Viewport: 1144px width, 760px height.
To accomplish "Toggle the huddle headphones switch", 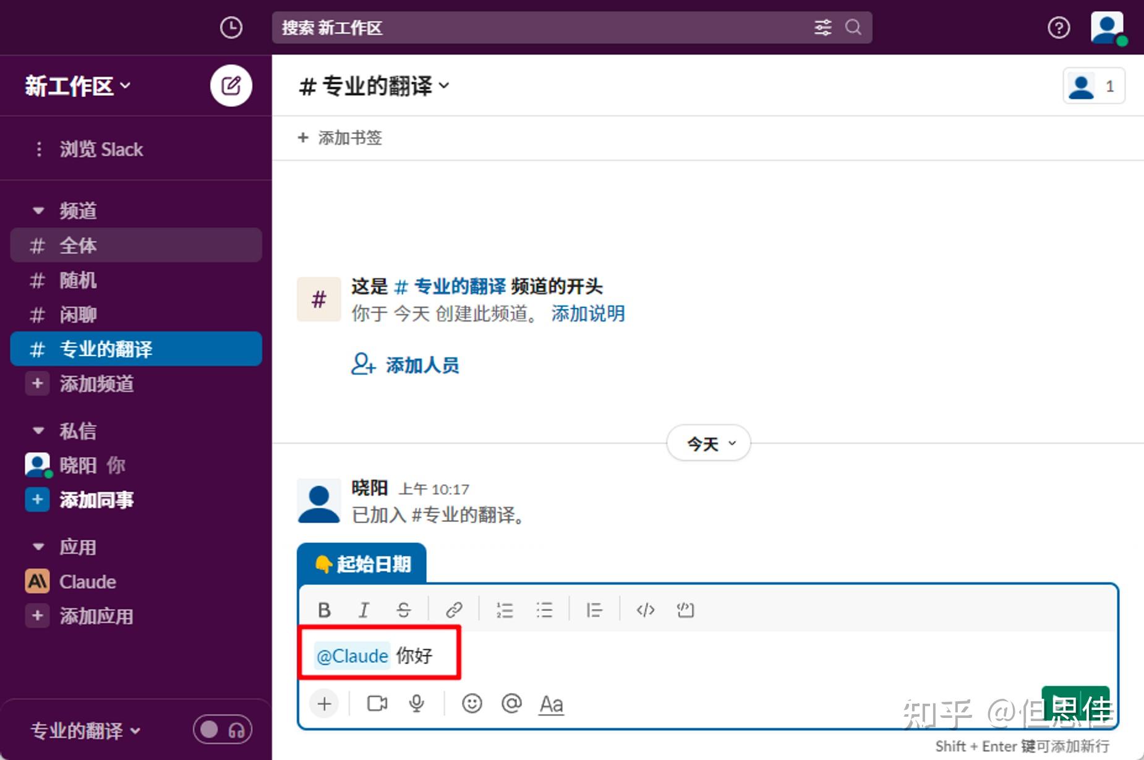I will pos(223,730).
